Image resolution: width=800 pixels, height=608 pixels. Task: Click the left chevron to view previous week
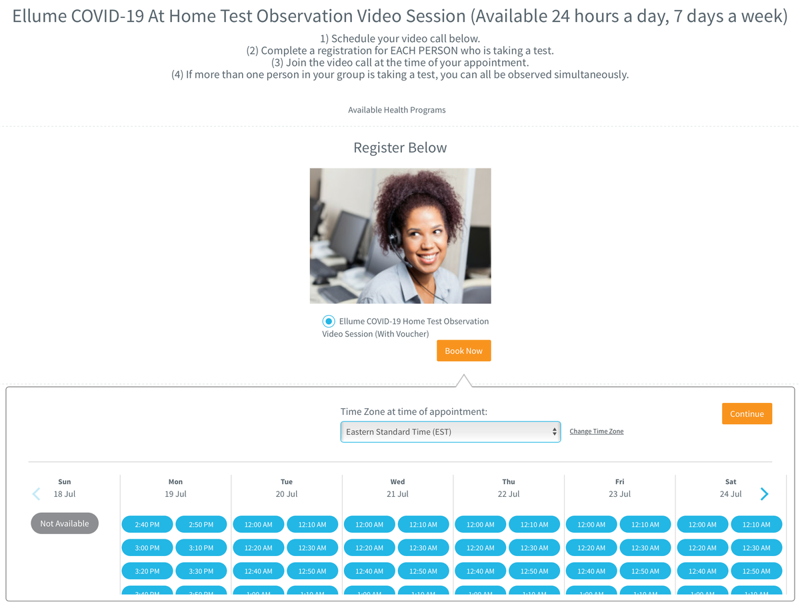pyautogui.click(x=35, y=494)
